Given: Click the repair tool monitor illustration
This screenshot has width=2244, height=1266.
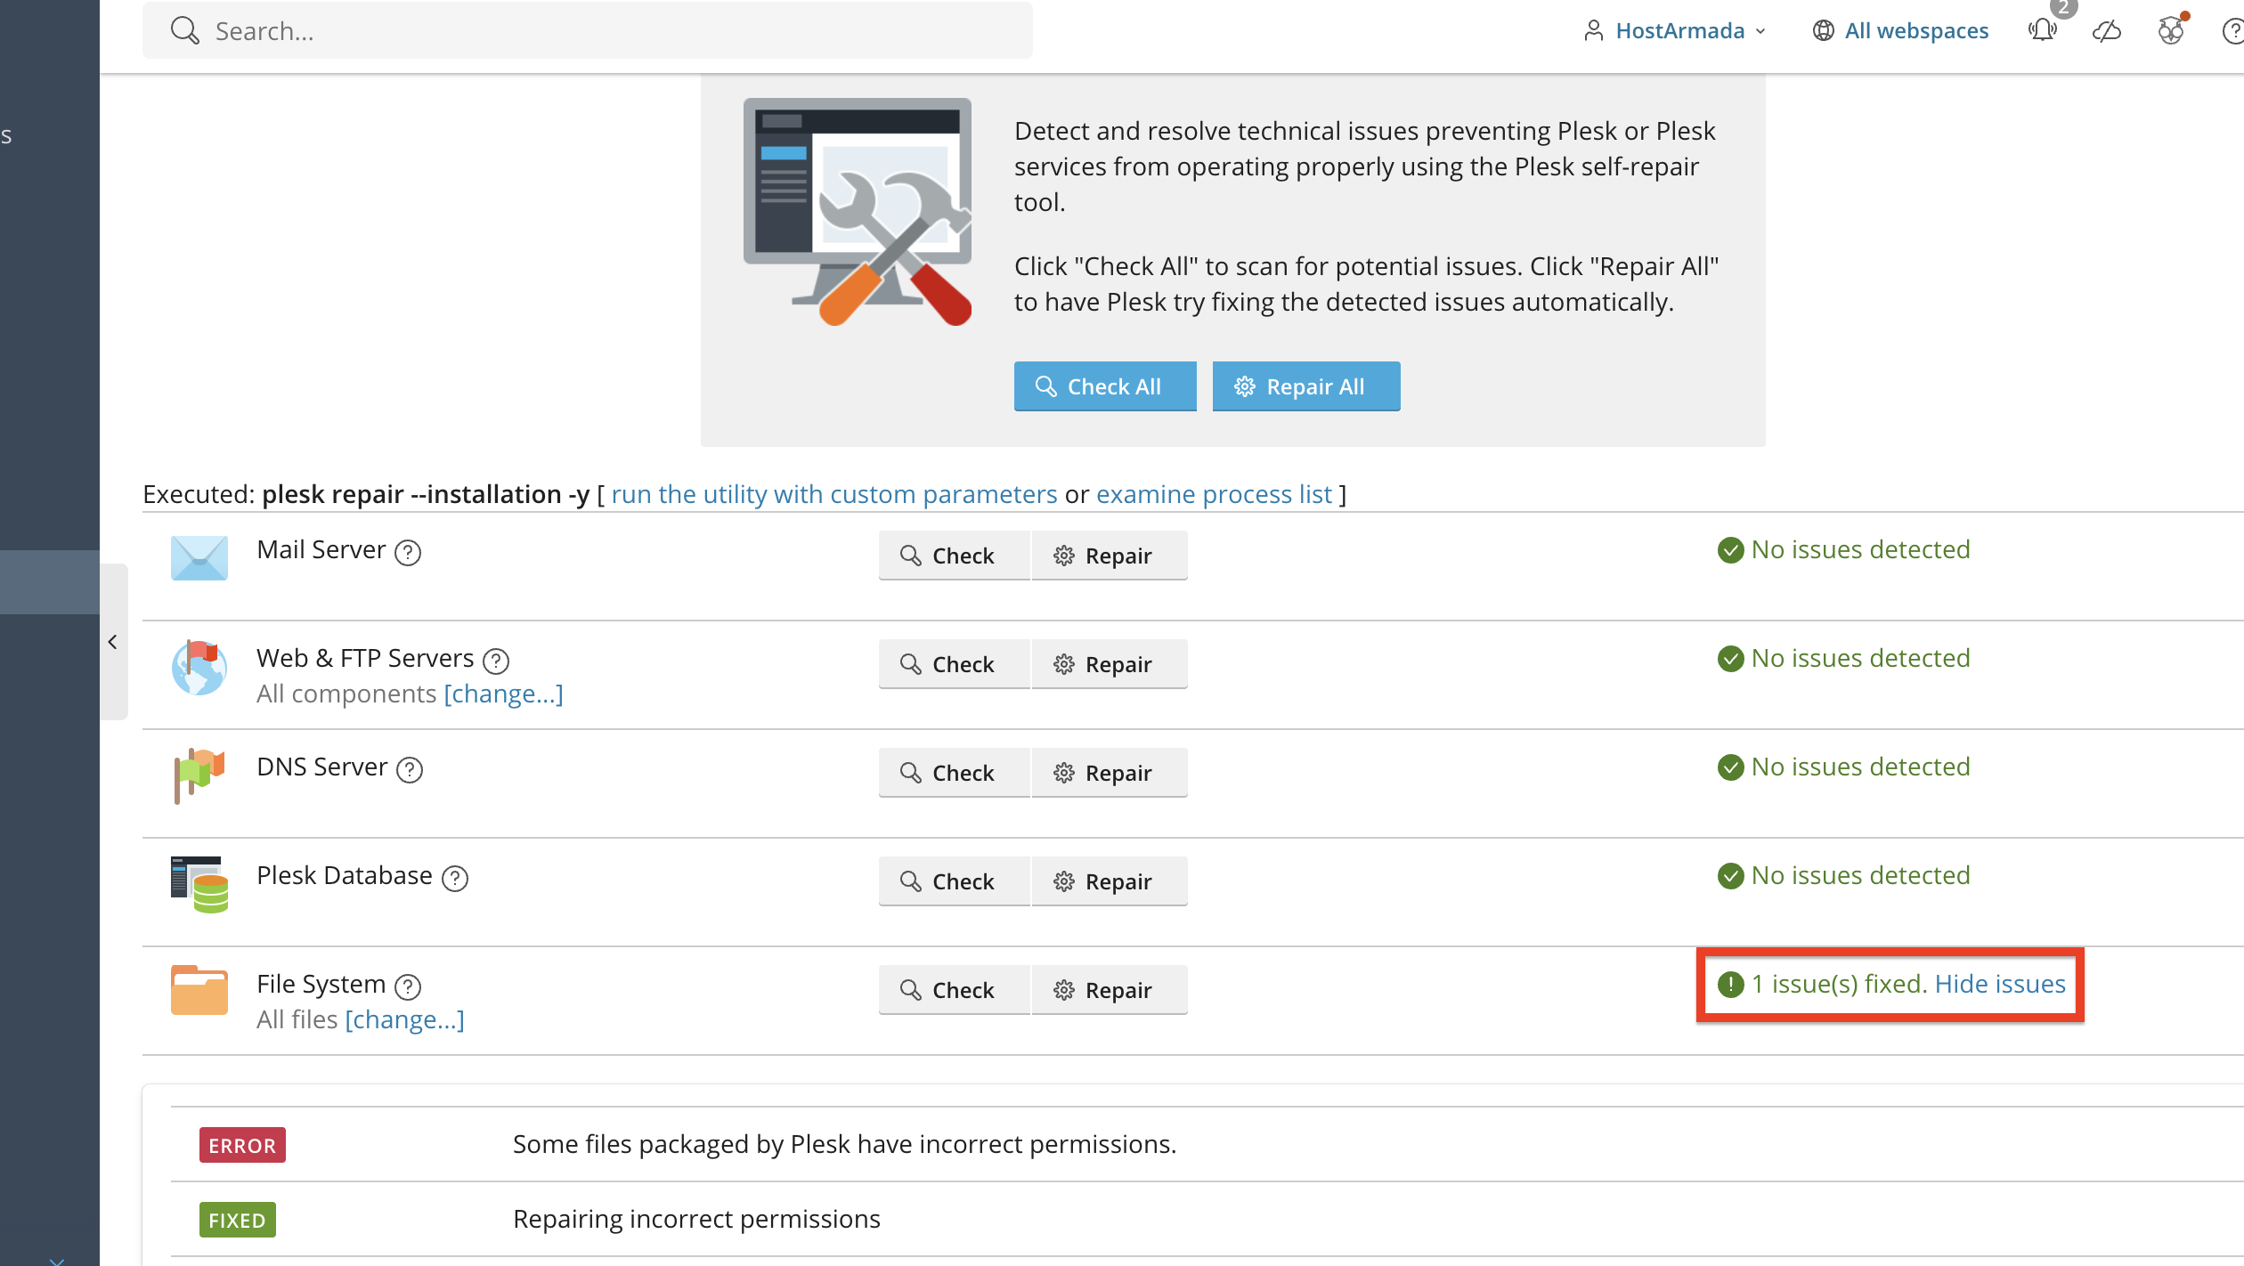Looking at the screenshot, I should 857,212.
